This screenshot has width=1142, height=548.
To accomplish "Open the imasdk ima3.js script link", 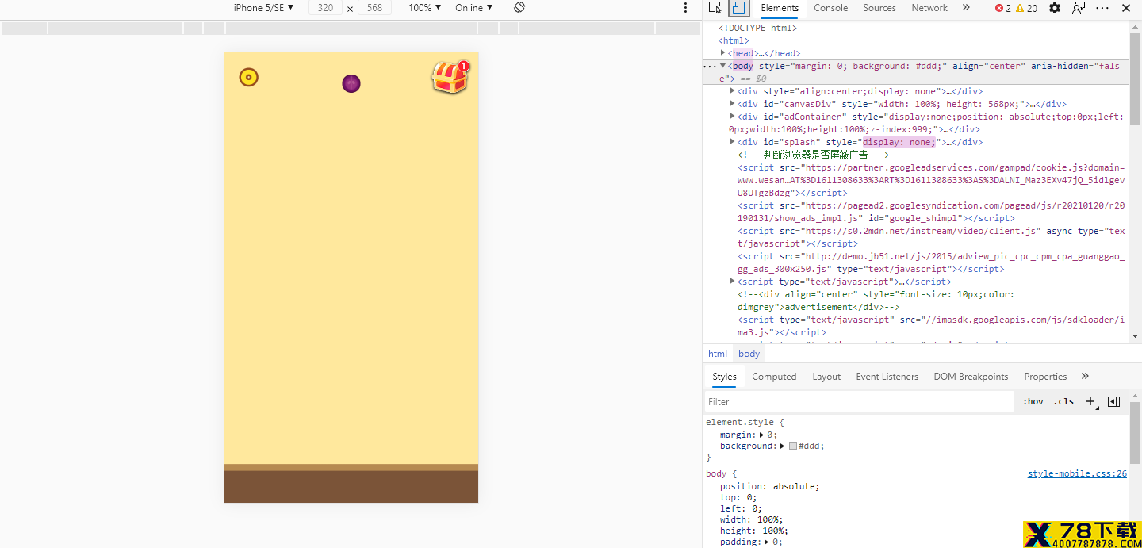I will tap(931, 326).
